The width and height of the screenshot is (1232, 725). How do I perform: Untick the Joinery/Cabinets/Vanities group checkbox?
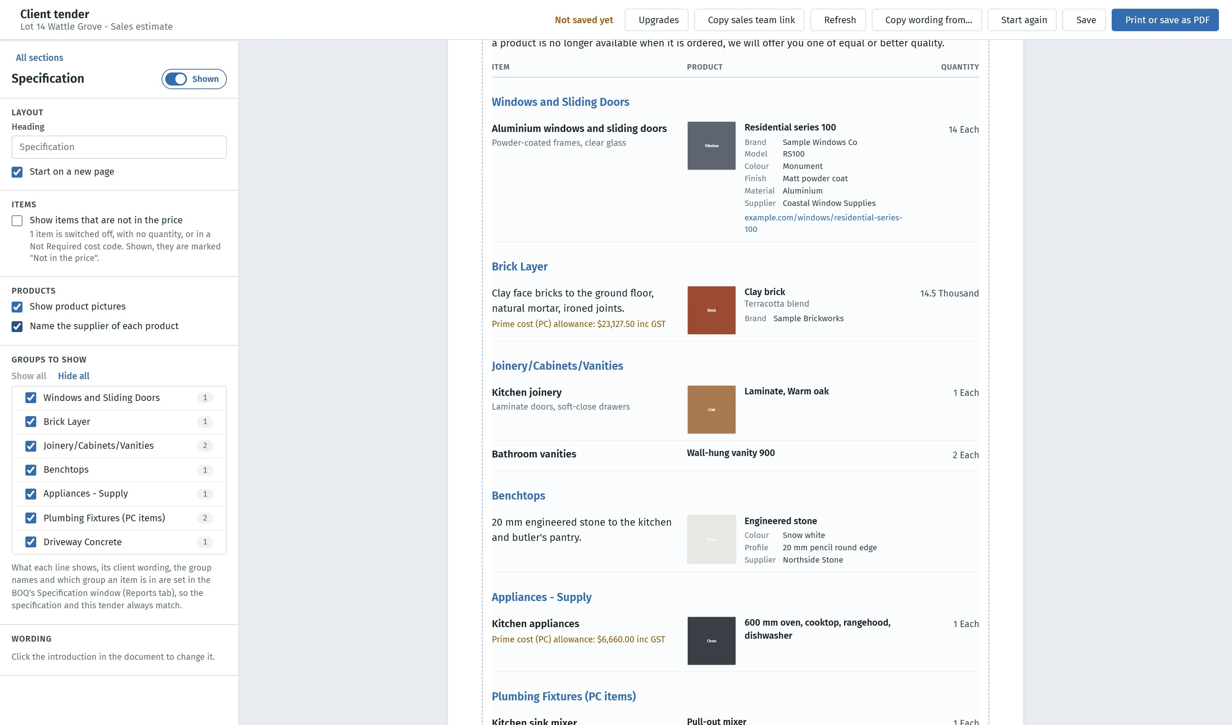click(31, 446)
